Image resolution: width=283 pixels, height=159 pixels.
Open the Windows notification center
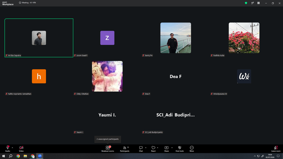click(x=278, y=156)
